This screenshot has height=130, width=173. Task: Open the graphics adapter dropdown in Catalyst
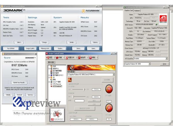(114, 75)
